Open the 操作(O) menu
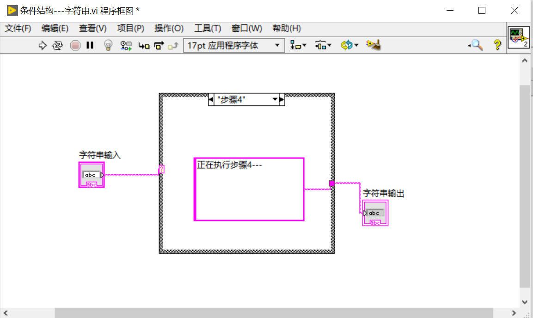This screenshot has width=533, height=318. click(169, 28)
